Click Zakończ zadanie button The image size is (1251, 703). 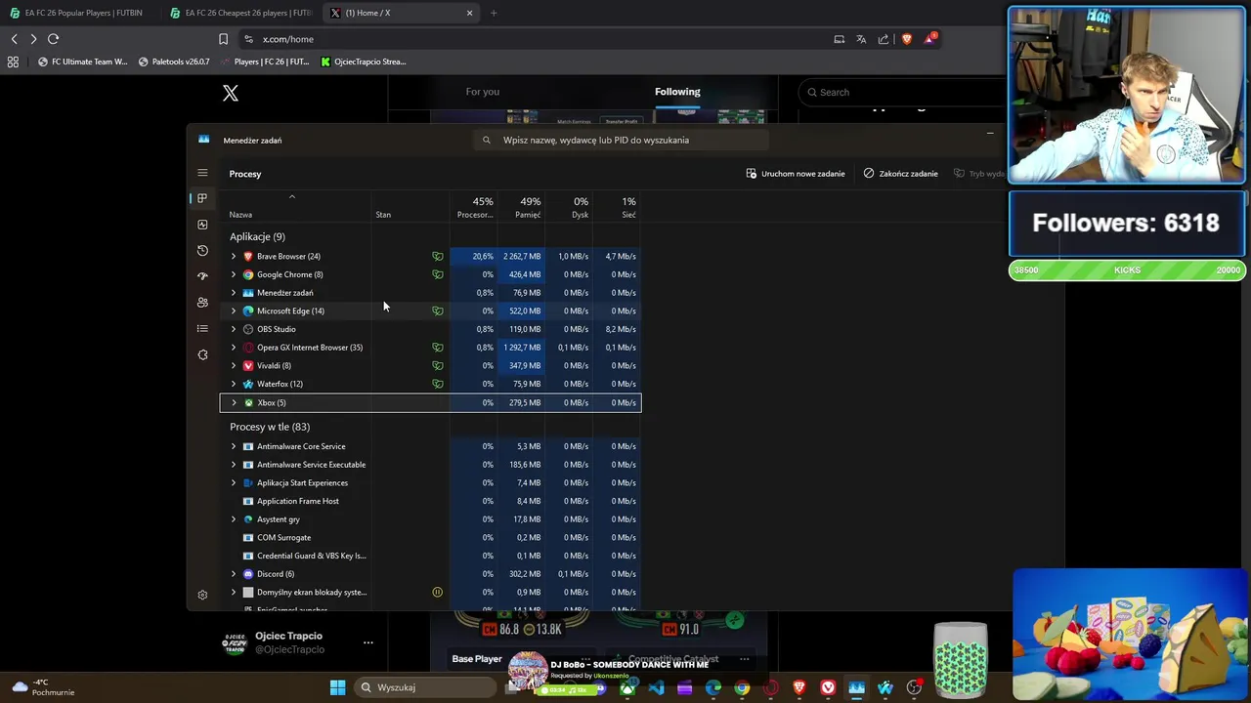900,174
